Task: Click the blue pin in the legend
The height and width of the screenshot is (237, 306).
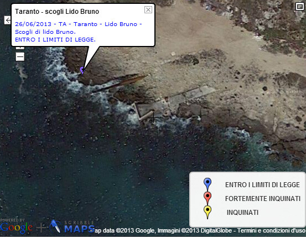Action: click(x=208, y=184)
